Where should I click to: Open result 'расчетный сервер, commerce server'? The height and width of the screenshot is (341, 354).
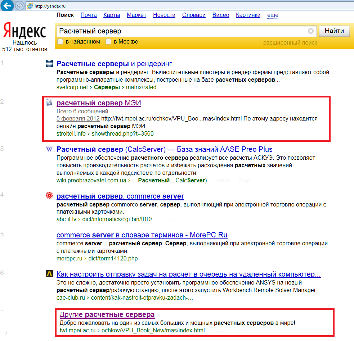pyautogui.click(x=120, y=196)
